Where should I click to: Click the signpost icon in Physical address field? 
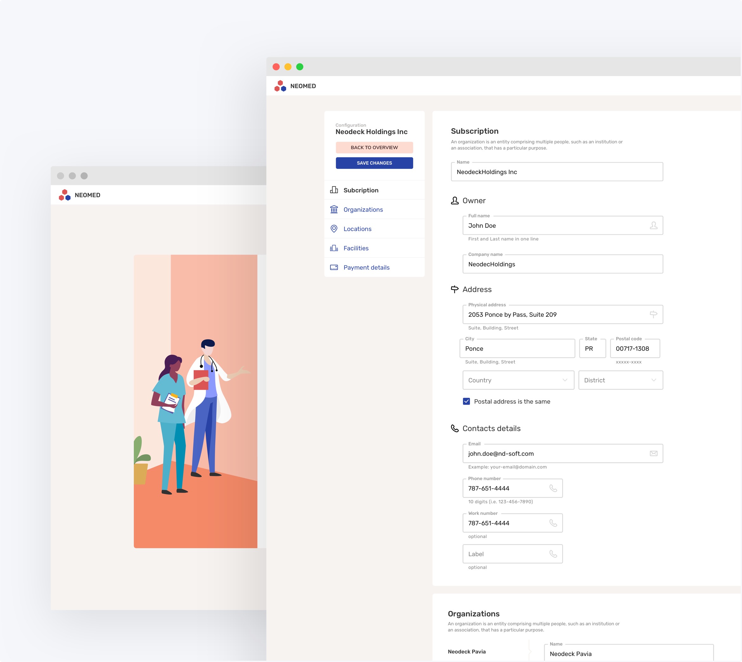[654, 314]
